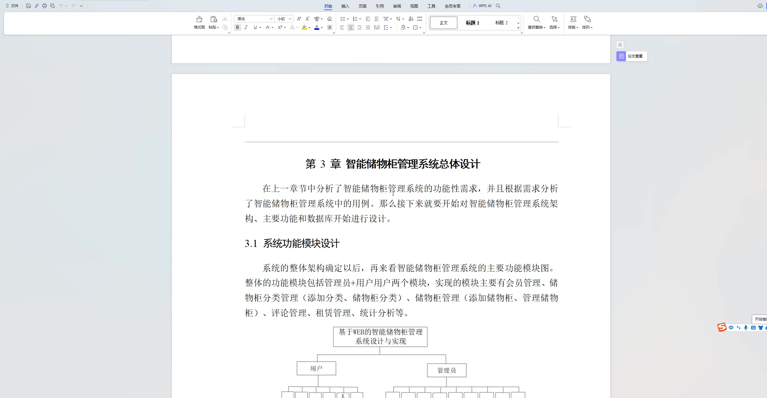Clear formatting with the eraser icon
This screenshot has height=398, width=767.
pyautogui.click(x=329, y=19)
